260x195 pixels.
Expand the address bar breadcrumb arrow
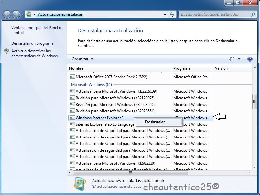[x=34, y=14]
